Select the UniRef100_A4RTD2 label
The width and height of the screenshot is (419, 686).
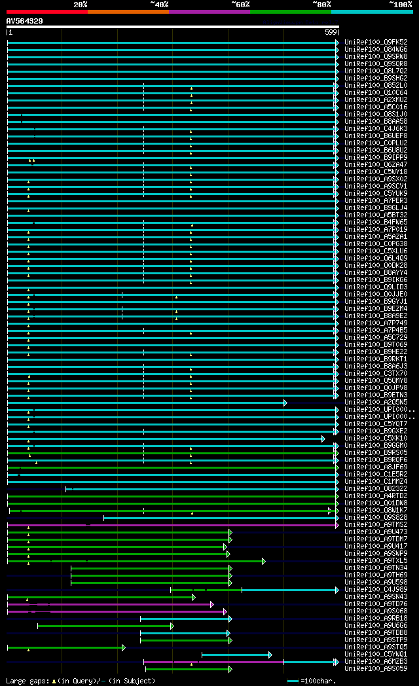(376, 496)
